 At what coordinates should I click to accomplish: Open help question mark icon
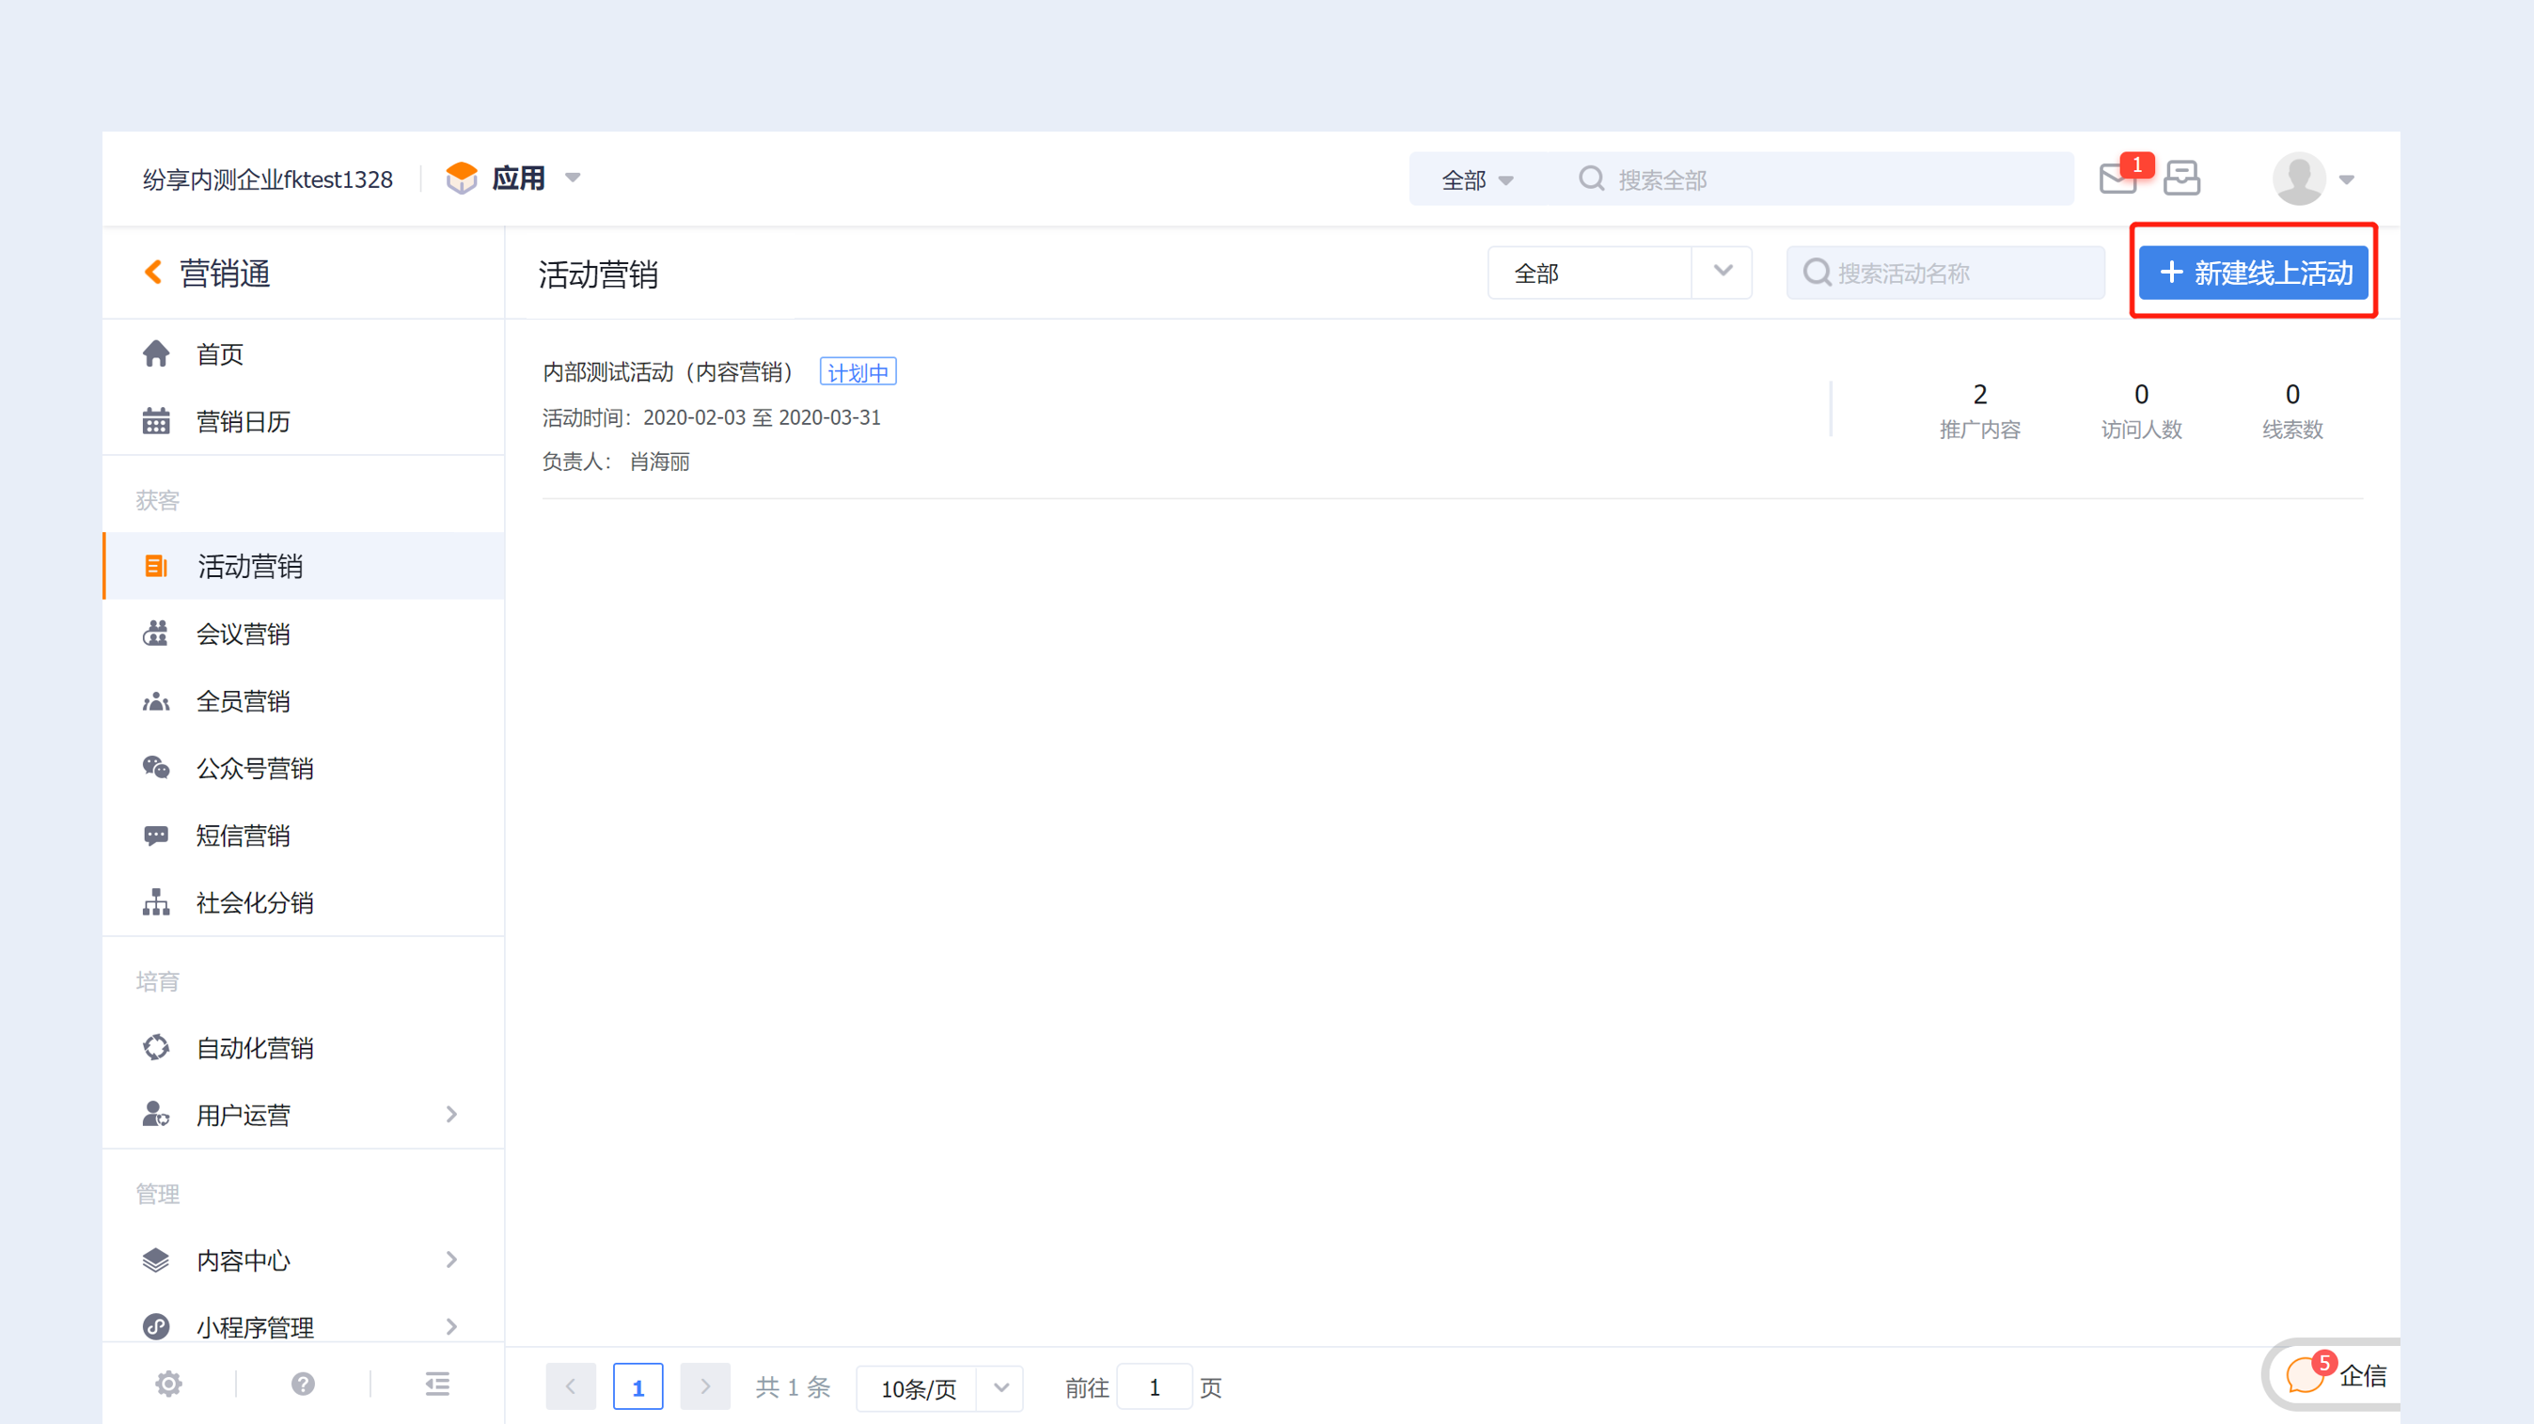point(303,1385)
